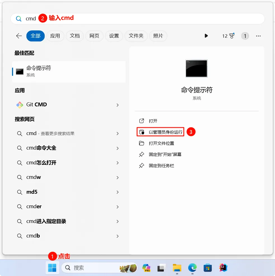
Task: Click the pin icon beside 固定到"开始"屏幕
Action: coord(142,154)
